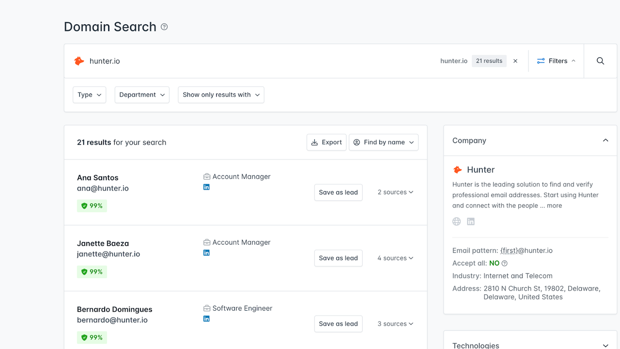Open the Show only results with dropdown
This screenshot has width=620, height=349.
pos(221,95)
